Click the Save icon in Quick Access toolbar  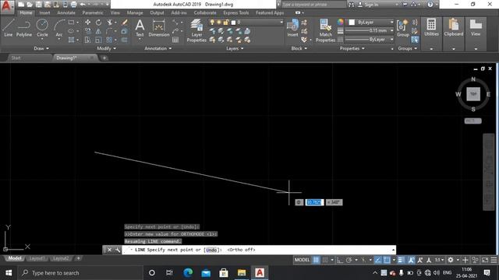pyautogui.click(x=38, y=5)
